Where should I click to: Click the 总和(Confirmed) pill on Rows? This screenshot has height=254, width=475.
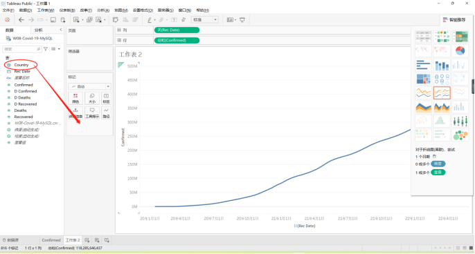point(177,40)
